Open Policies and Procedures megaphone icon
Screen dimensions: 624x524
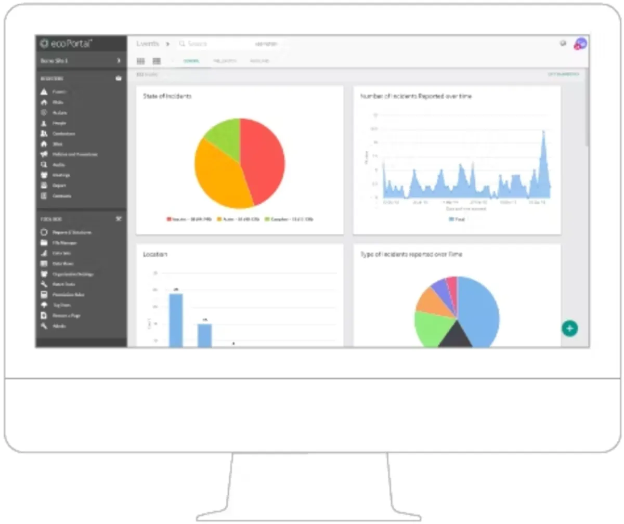click(44, 154)
